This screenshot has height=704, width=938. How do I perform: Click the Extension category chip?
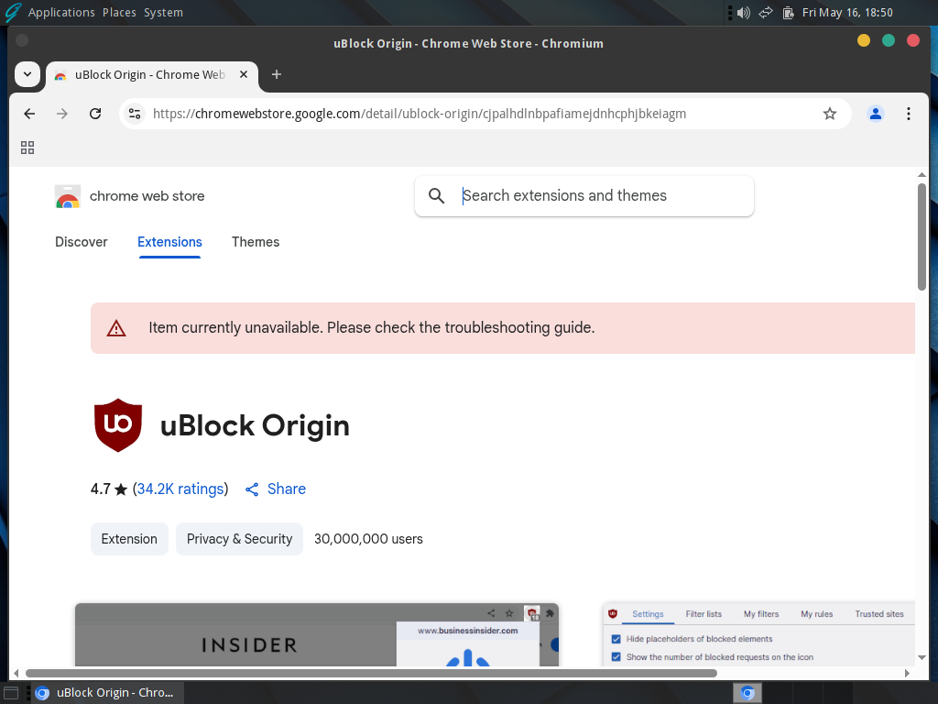pos(129,539)
